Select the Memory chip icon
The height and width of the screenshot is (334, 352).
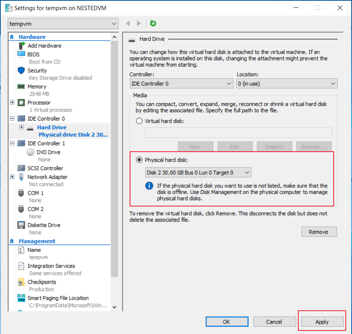point(21,87)
